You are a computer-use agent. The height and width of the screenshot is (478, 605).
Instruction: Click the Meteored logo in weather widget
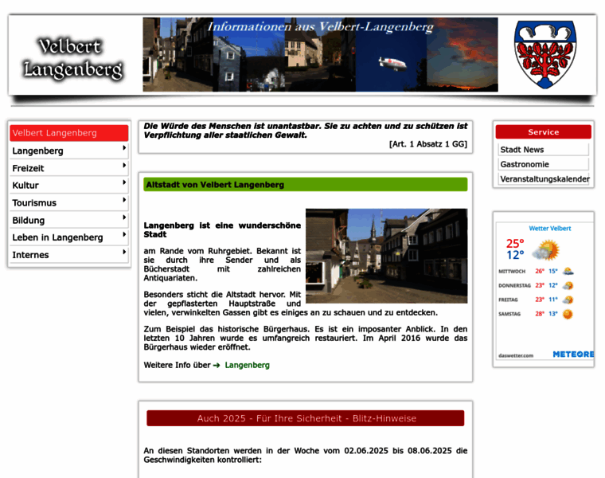click(573, 354)
